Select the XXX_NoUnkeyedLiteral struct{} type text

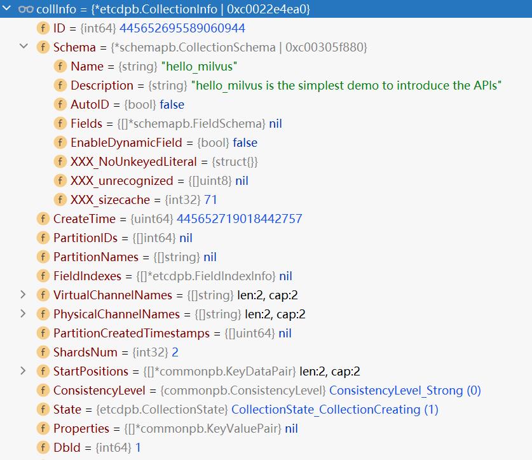(x=235, y=162)
